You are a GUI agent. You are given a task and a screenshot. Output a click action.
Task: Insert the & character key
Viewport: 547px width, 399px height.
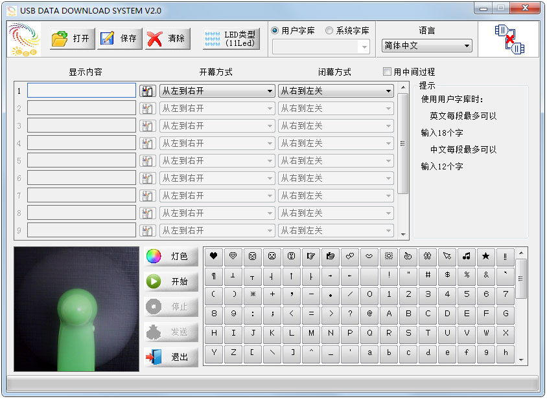tap(486, 275)
